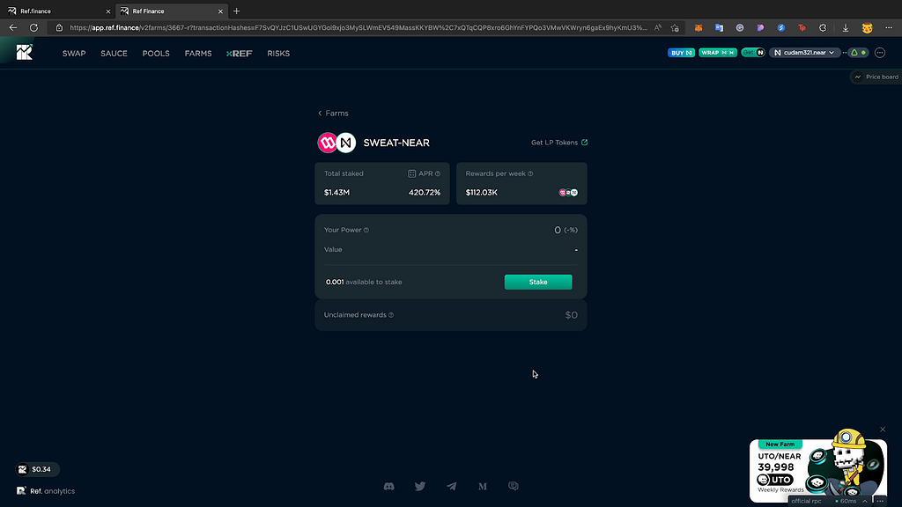Click 0.001 available to stake text

(x=364, y=283)
